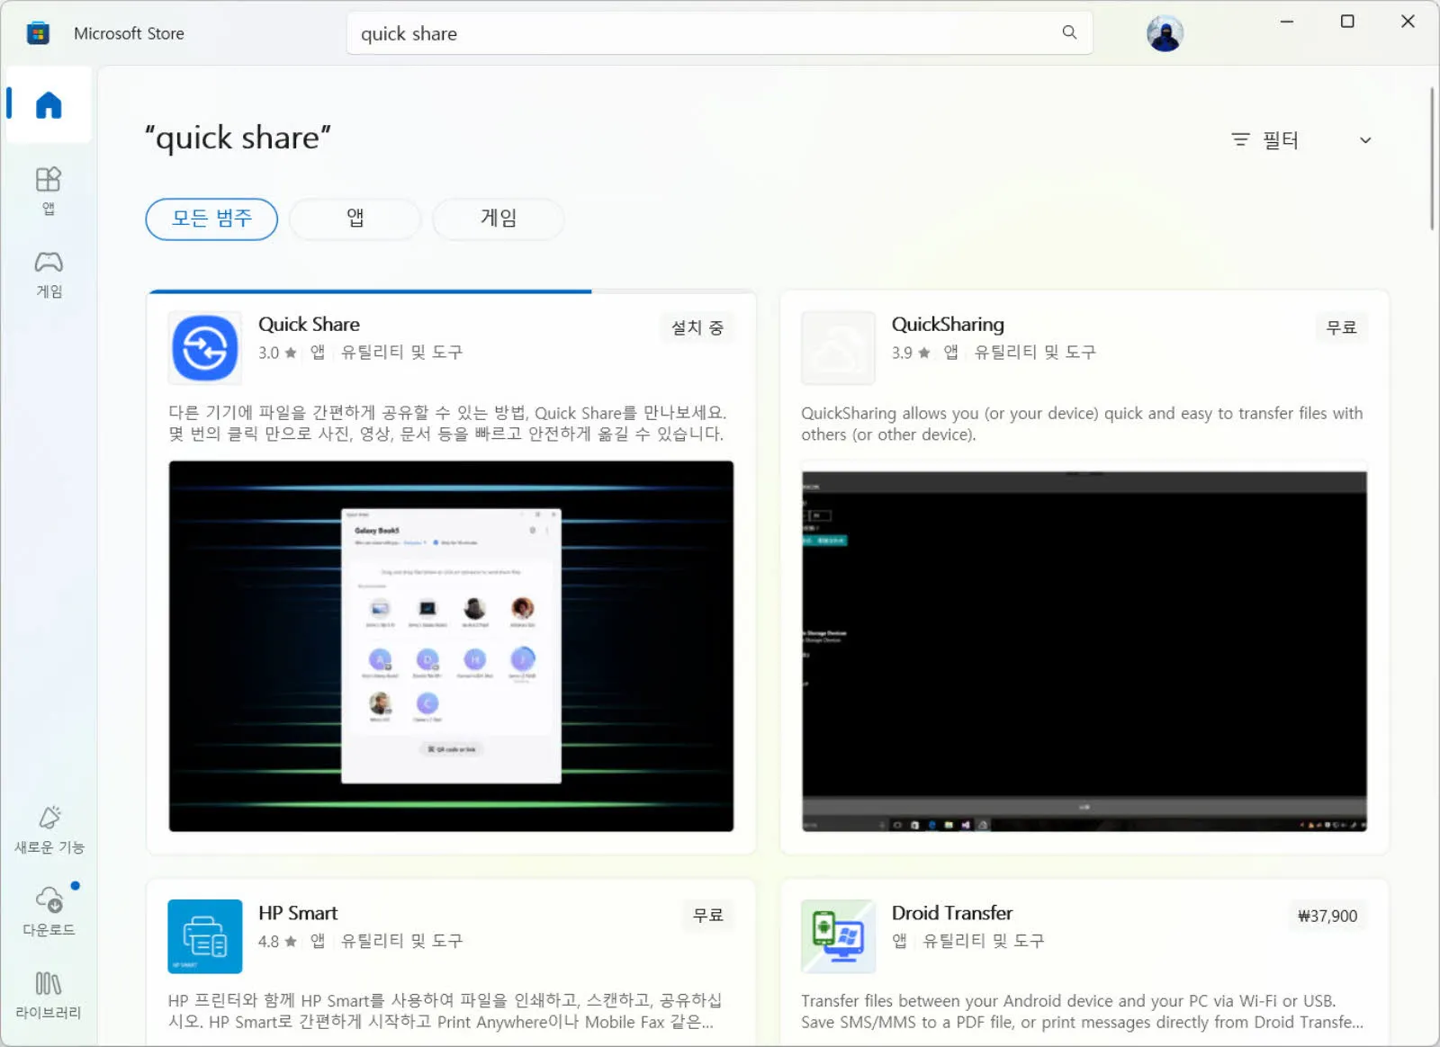Click the QuickSharing app icon
The image size is (1440, 1047).
(x=838, y=348)
